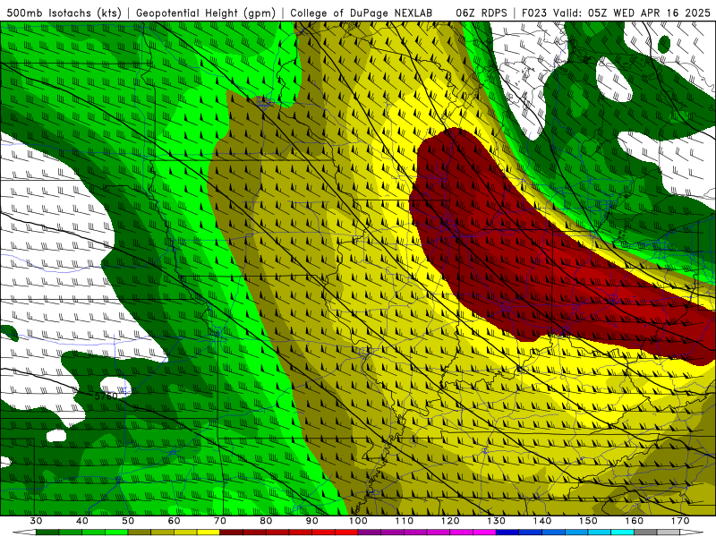Click the '130' value on the color scale
Screen dimensions: 716x537
tap(497, 521)
